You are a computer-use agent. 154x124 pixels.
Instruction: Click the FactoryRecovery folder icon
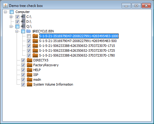point(29,65)
